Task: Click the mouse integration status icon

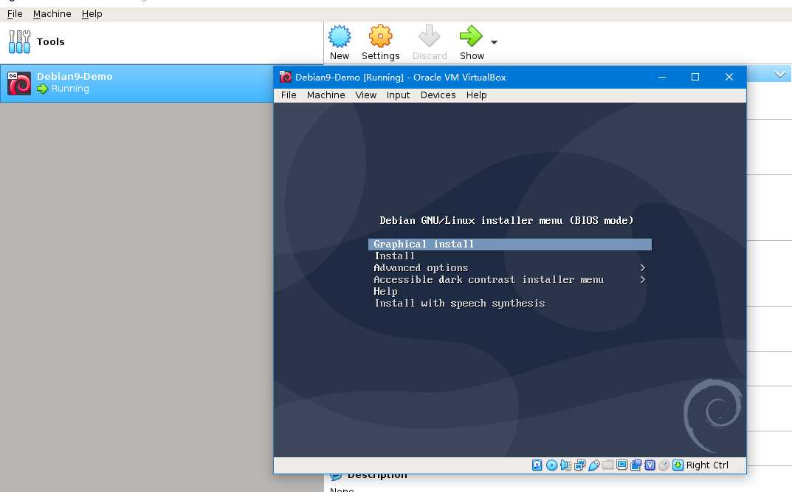Action: point(664,465)
